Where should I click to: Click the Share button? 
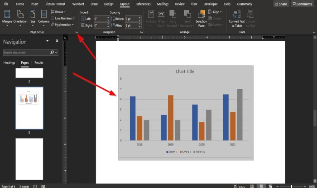click(281, 4)
